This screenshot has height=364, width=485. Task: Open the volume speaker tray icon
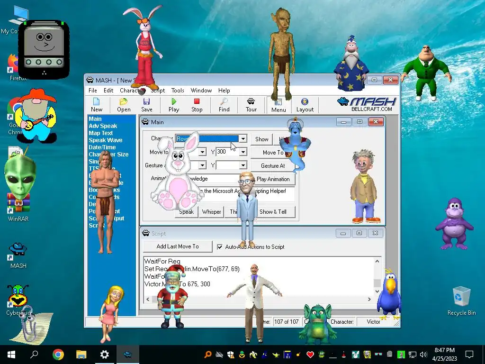coord(423,355)
